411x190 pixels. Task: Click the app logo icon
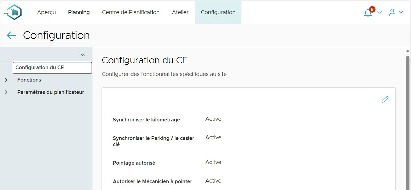(x=13, y=12)
